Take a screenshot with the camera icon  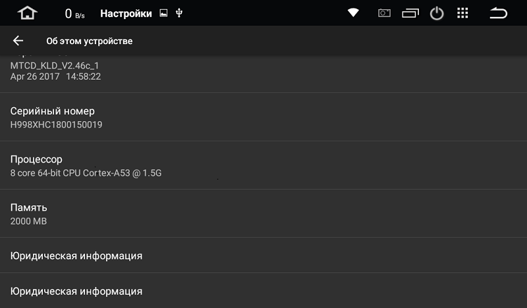point(384,13)
